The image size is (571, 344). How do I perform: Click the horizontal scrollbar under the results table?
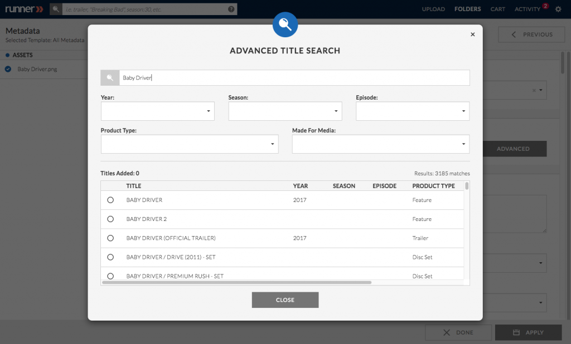236,283
